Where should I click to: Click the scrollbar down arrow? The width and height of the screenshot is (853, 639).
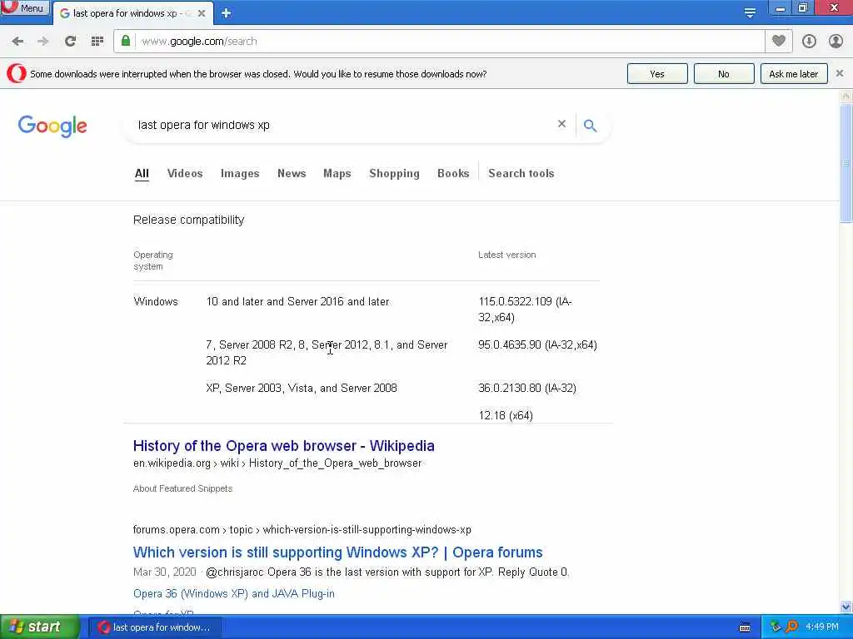846,607
